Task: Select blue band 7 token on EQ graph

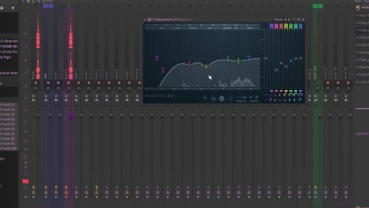Action: (249, 58)
